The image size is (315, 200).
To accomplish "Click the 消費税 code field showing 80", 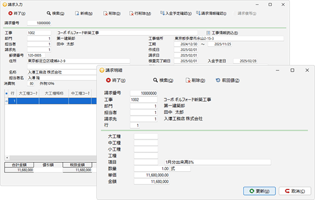I will pos(31,83).
